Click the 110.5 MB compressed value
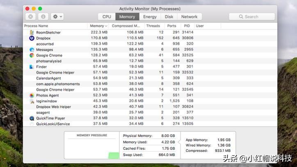Screen dimensions: 297x167 [135, 38]
